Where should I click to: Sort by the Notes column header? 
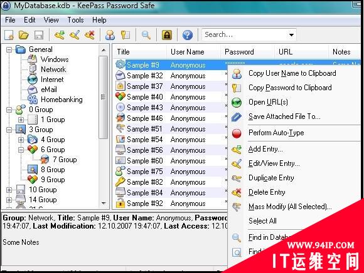(345, 52)
